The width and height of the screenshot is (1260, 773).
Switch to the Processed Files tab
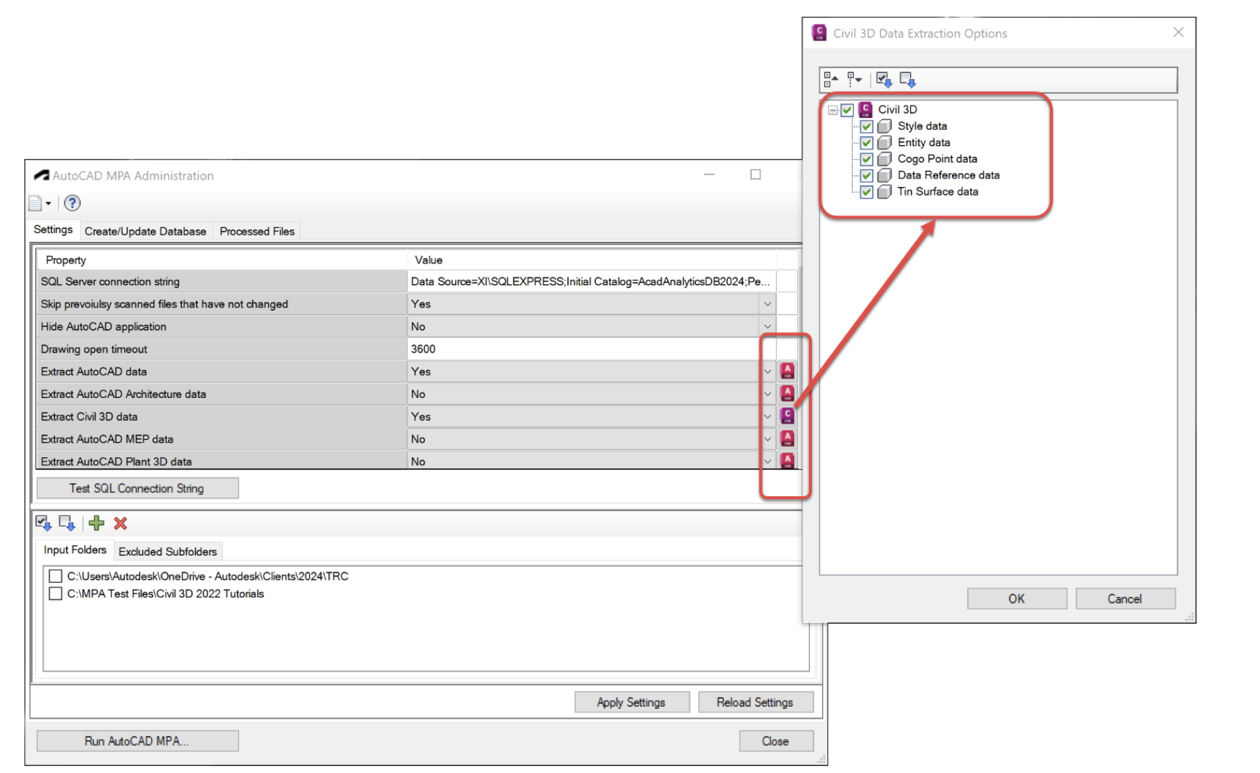point(257,231)
